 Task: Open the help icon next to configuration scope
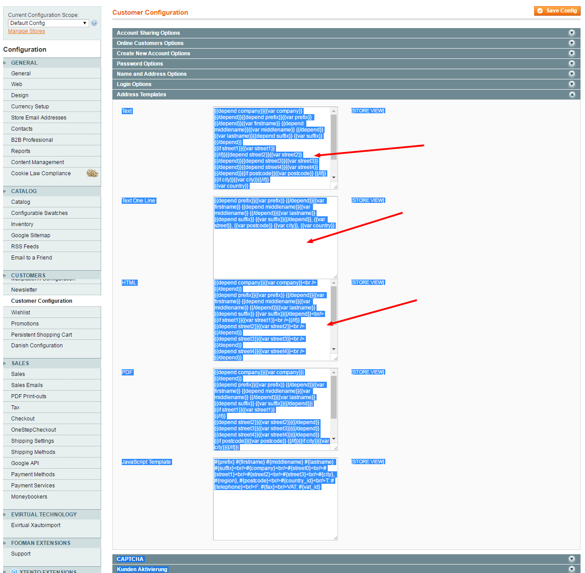point(94,23)
